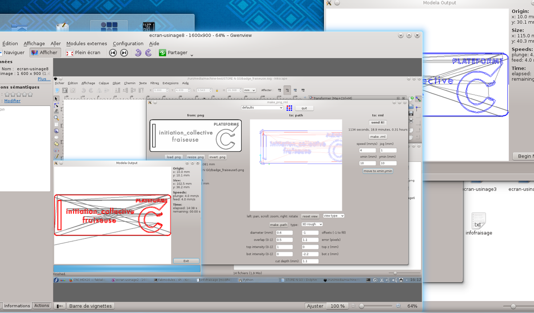Expand the Partager dropdown arrow
The image size is (534, 313).
click(x=192, y=55)
